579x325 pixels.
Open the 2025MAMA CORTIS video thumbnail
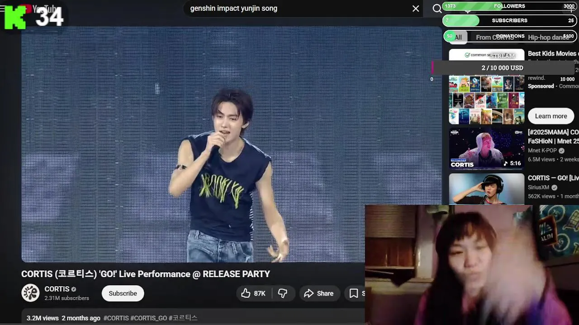(487, 149)
